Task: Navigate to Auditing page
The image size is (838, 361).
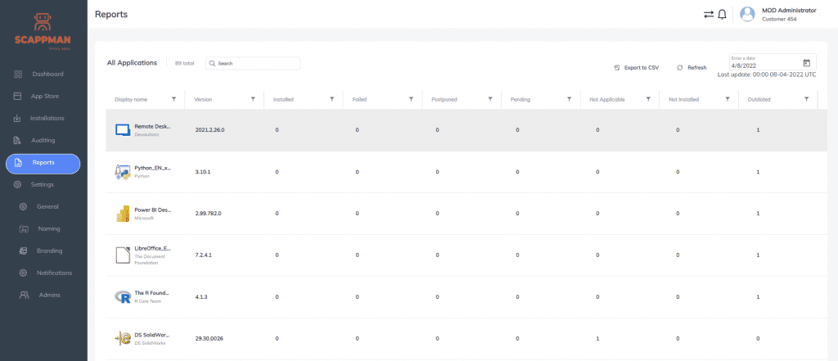Action: tap(43, 140)
